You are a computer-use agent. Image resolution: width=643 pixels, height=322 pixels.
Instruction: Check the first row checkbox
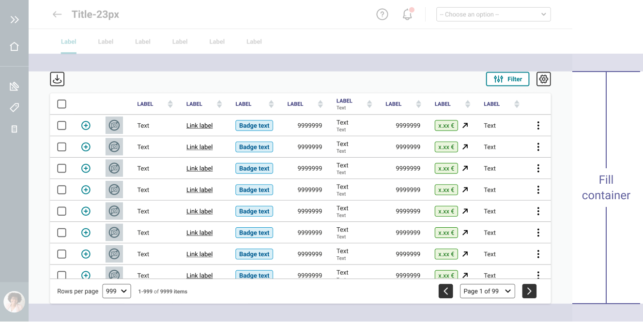coord(61,126)
